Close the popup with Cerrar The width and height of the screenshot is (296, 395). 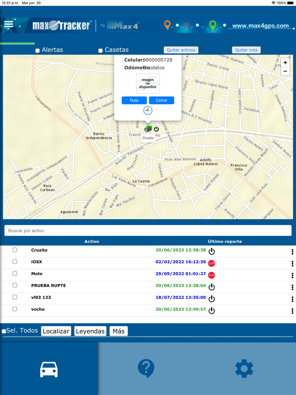[161, 100]
